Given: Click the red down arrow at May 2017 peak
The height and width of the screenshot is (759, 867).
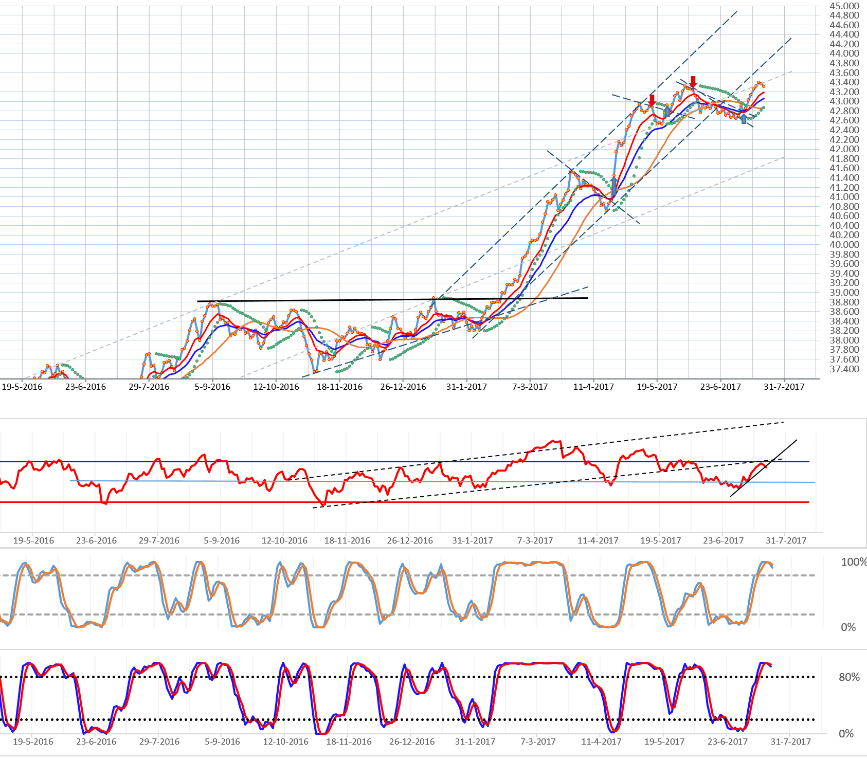Looking at the screenshot, I should click(652, 100).
